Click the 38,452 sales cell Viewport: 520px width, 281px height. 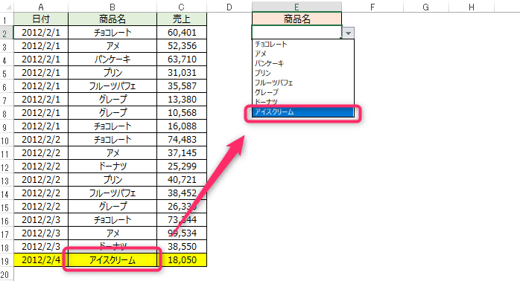(x=181, y=193)
